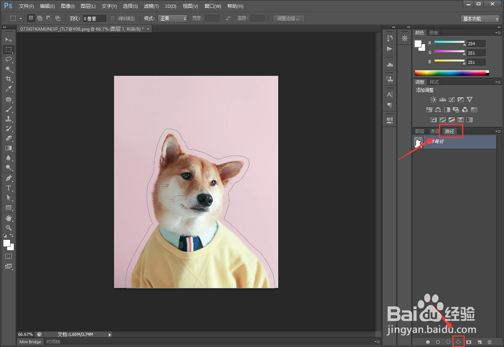Click the 调整边缘 refine edge button

pos(288,18)
